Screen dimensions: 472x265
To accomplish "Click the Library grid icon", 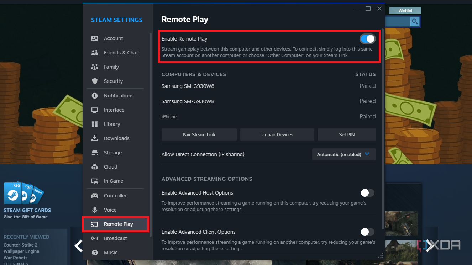I will [x=95, y=124].
